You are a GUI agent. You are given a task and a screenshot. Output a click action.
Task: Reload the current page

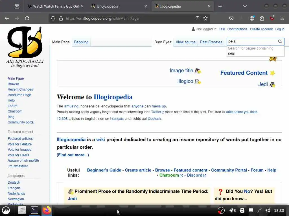tap(27, 18)
